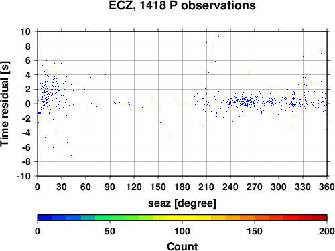The image size is (335, 251).
Task: Click the x-axis tick label 30
Action: pos(62,187)
